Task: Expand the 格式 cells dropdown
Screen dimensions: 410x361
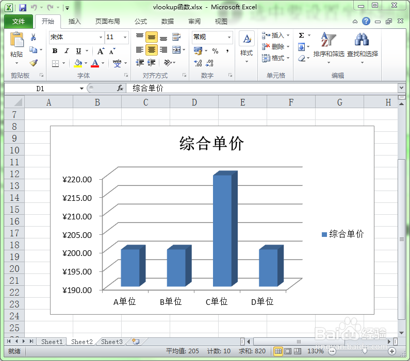Action: coord(288,58)
